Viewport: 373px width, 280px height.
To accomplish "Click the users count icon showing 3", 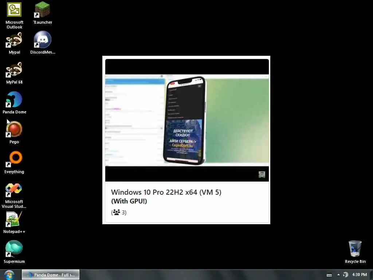I will click(x=116, y=212).
